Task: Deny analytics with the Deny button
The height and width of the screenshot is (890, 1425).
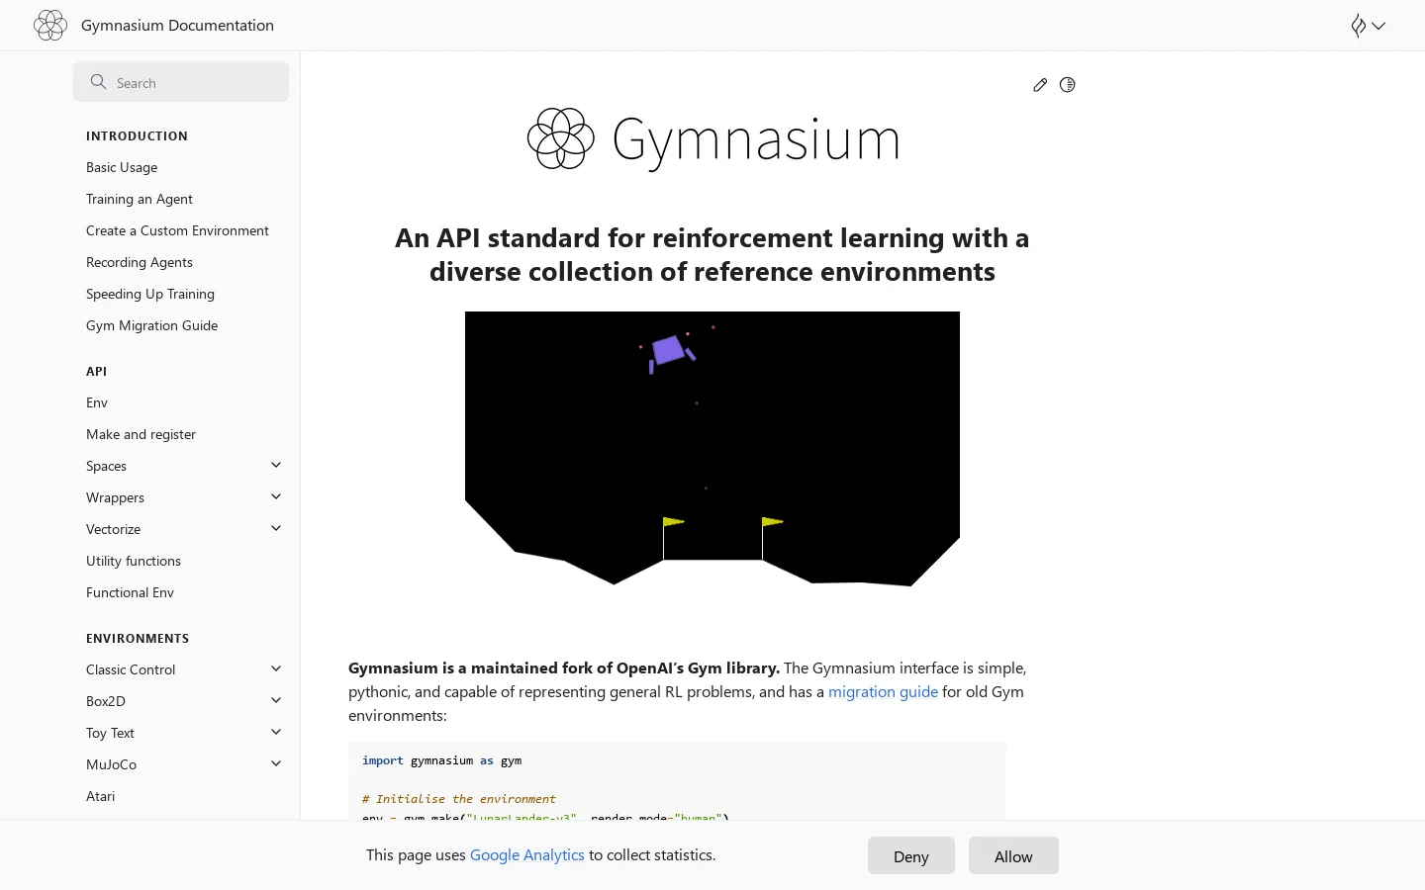Action: [911, 855]
